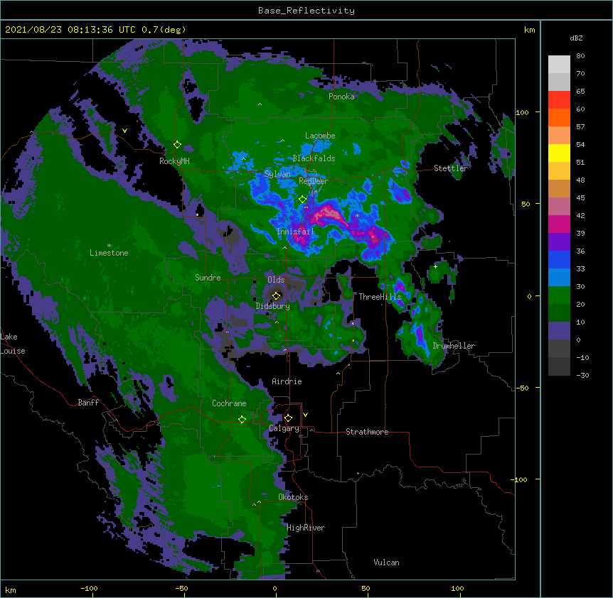Select the RedDeer city label
The image size is (613, 598).
(314, 181)
